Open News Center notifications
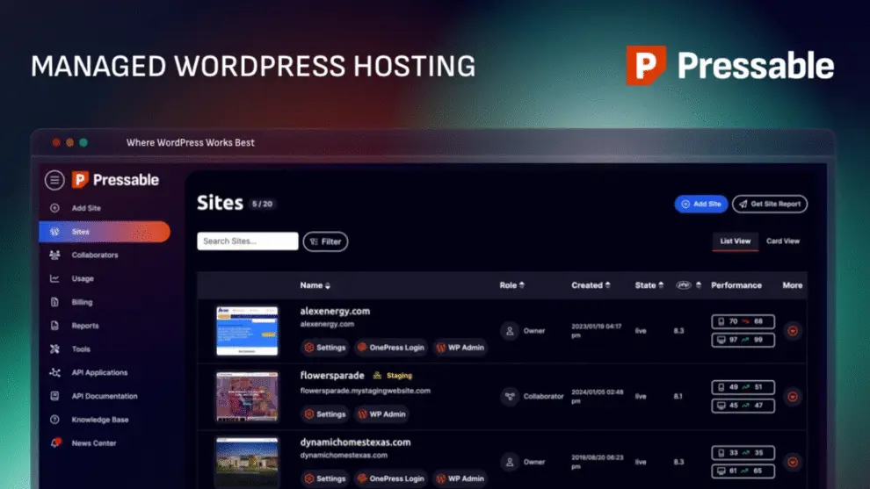 click(93, 443)
